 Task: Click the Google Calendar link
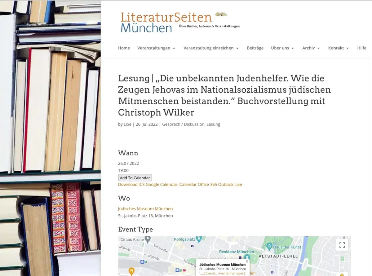pyautogui.click(x=162, y=185)
